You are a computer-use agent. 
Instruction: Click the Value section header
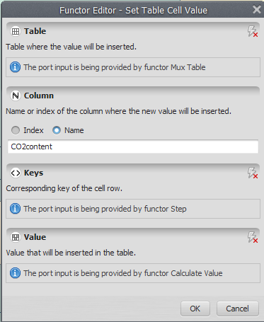[x=133, y=237]
